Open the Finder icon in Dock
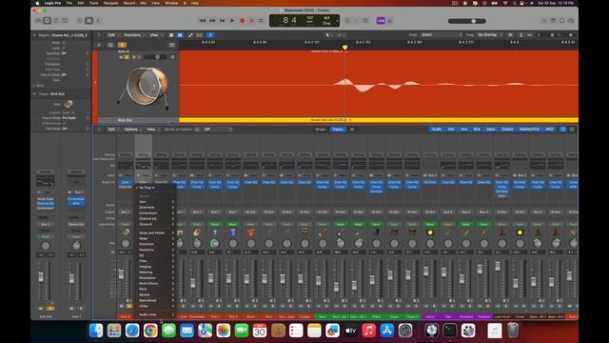 (96, 331)
